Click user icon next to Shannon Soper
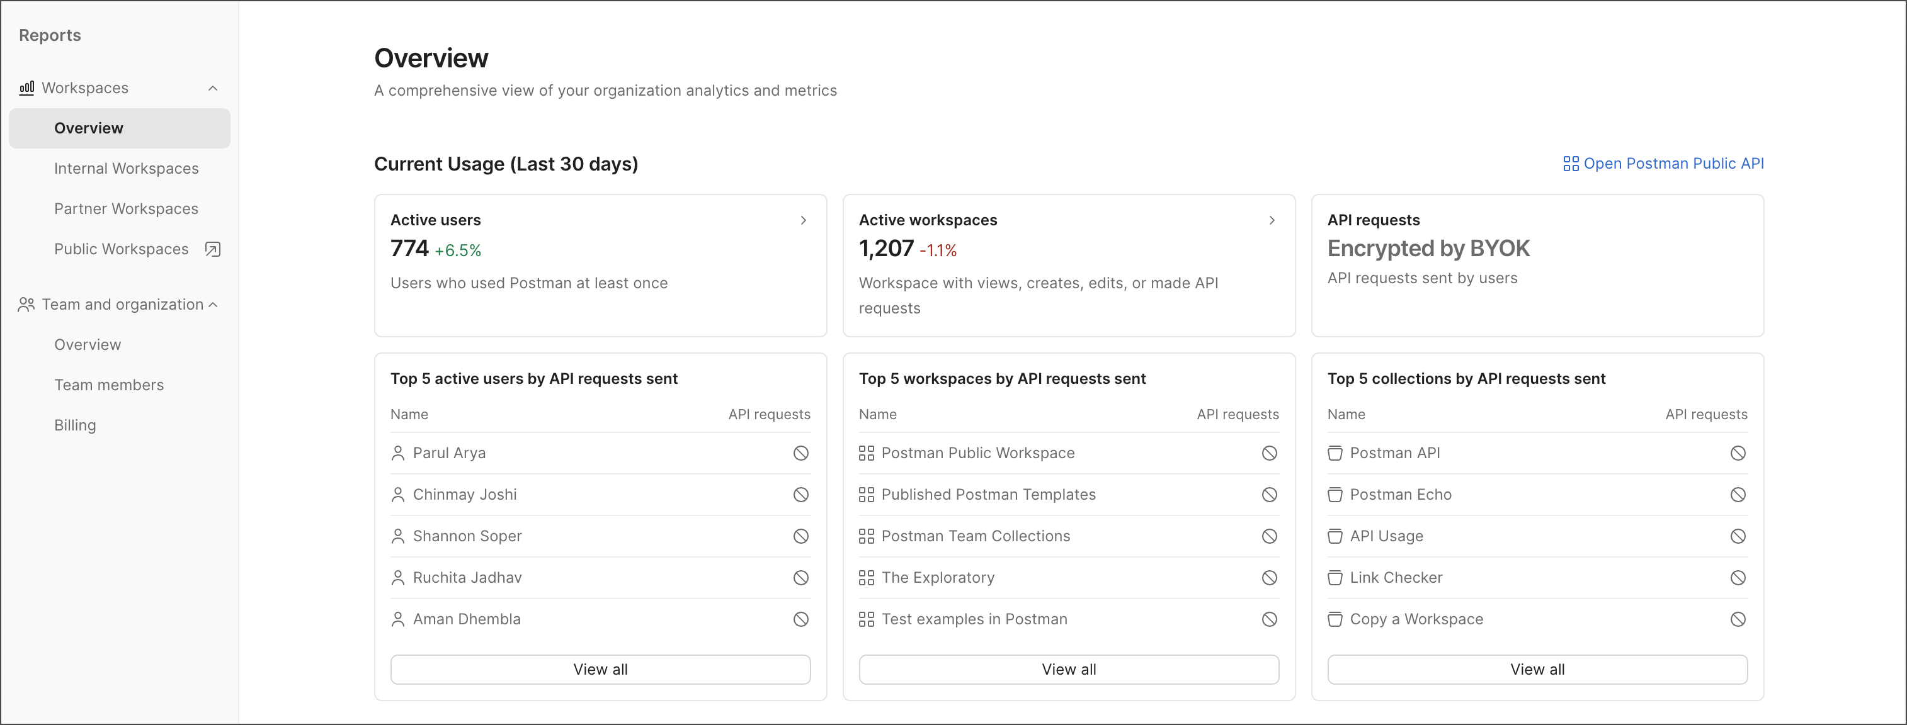Image resolution: width=1907 pixels, height=725 pixels. [397, 536]
